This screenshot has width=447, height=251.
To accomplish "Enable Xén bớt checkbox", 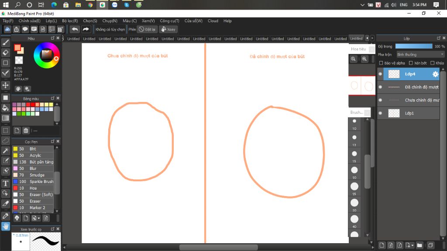I will 411,63.
